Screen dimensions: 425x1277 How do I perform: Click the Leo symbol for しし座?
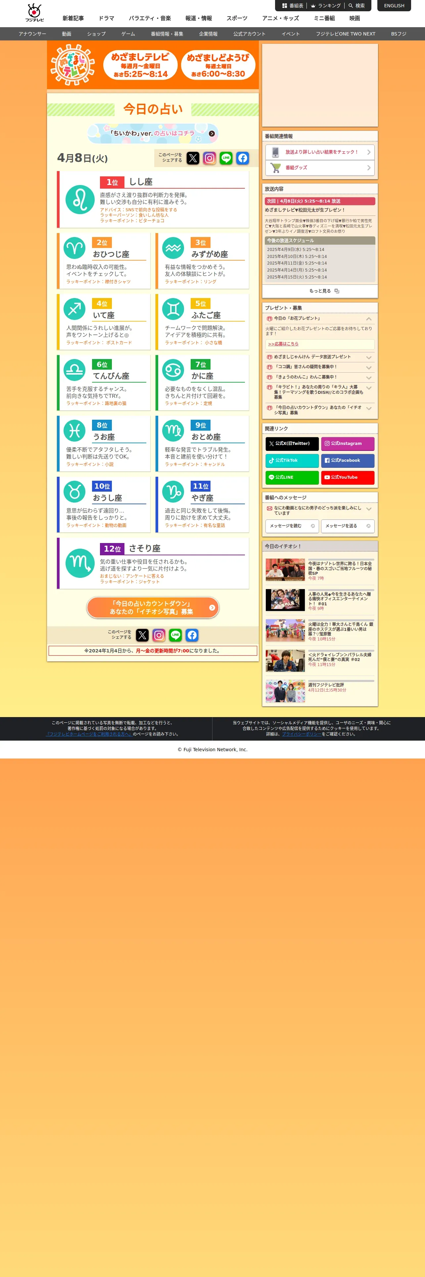point(80,200)
